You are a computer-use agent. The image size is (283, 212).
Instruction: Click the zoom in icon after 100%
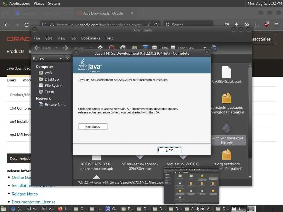(173, 48)
